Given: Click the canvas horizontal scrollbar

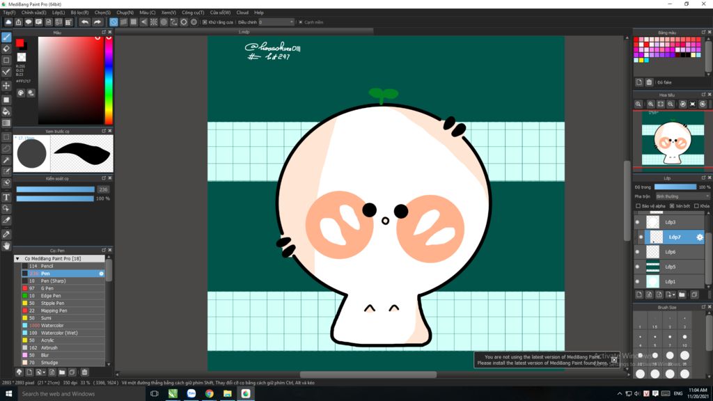Looking at the screenshot, I should pos(368,375).
